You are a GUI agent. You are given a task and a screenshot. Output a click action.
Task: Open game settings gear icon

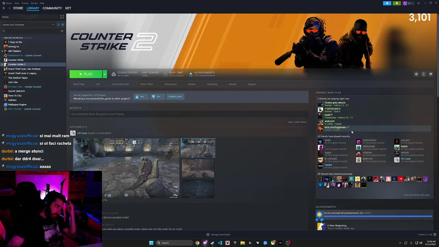[416, 74]
